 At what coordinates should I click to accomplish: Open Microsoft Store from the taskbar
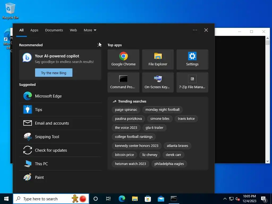tap(148, 199)
